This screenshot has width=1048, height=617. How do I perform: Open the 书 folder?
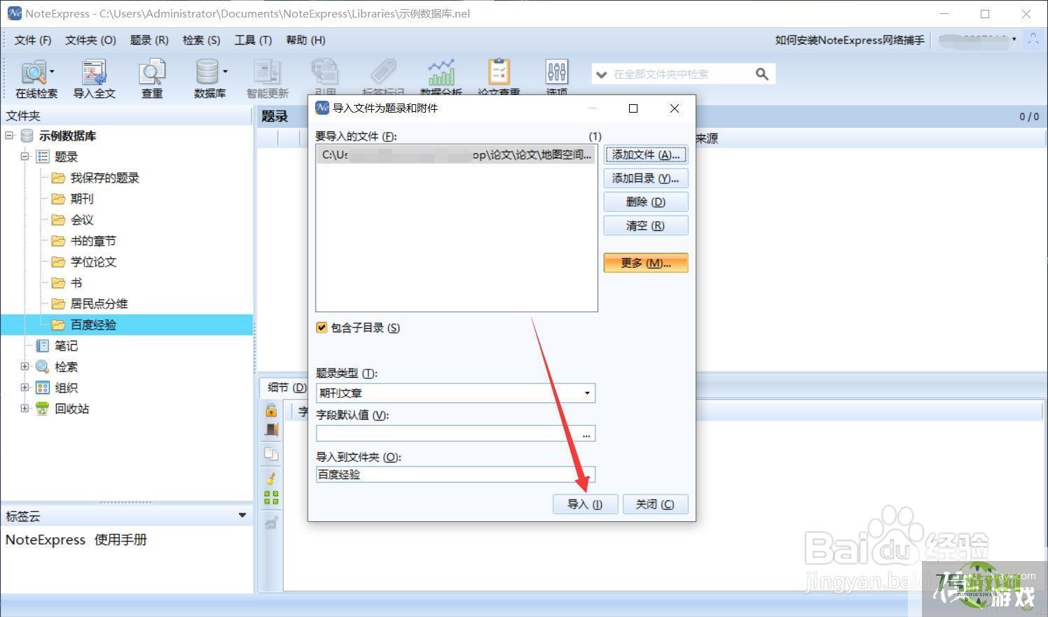[x=76, y=283]
